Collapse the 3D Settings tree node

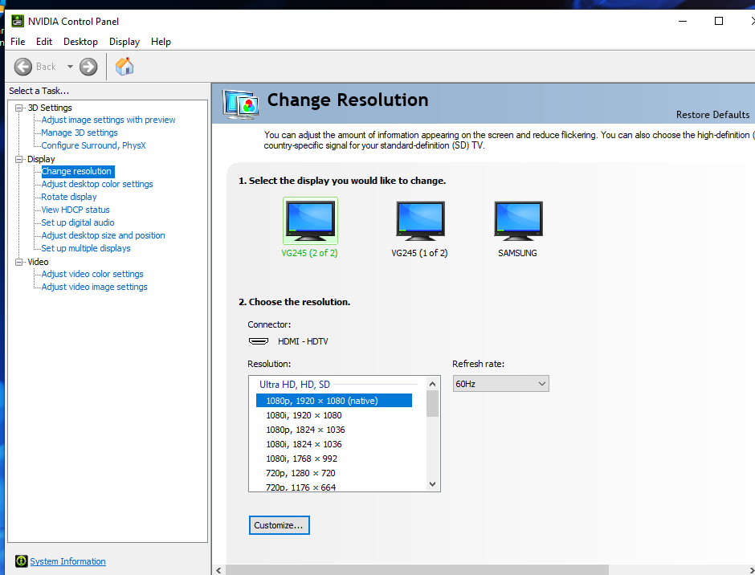(x=18, y=108)
